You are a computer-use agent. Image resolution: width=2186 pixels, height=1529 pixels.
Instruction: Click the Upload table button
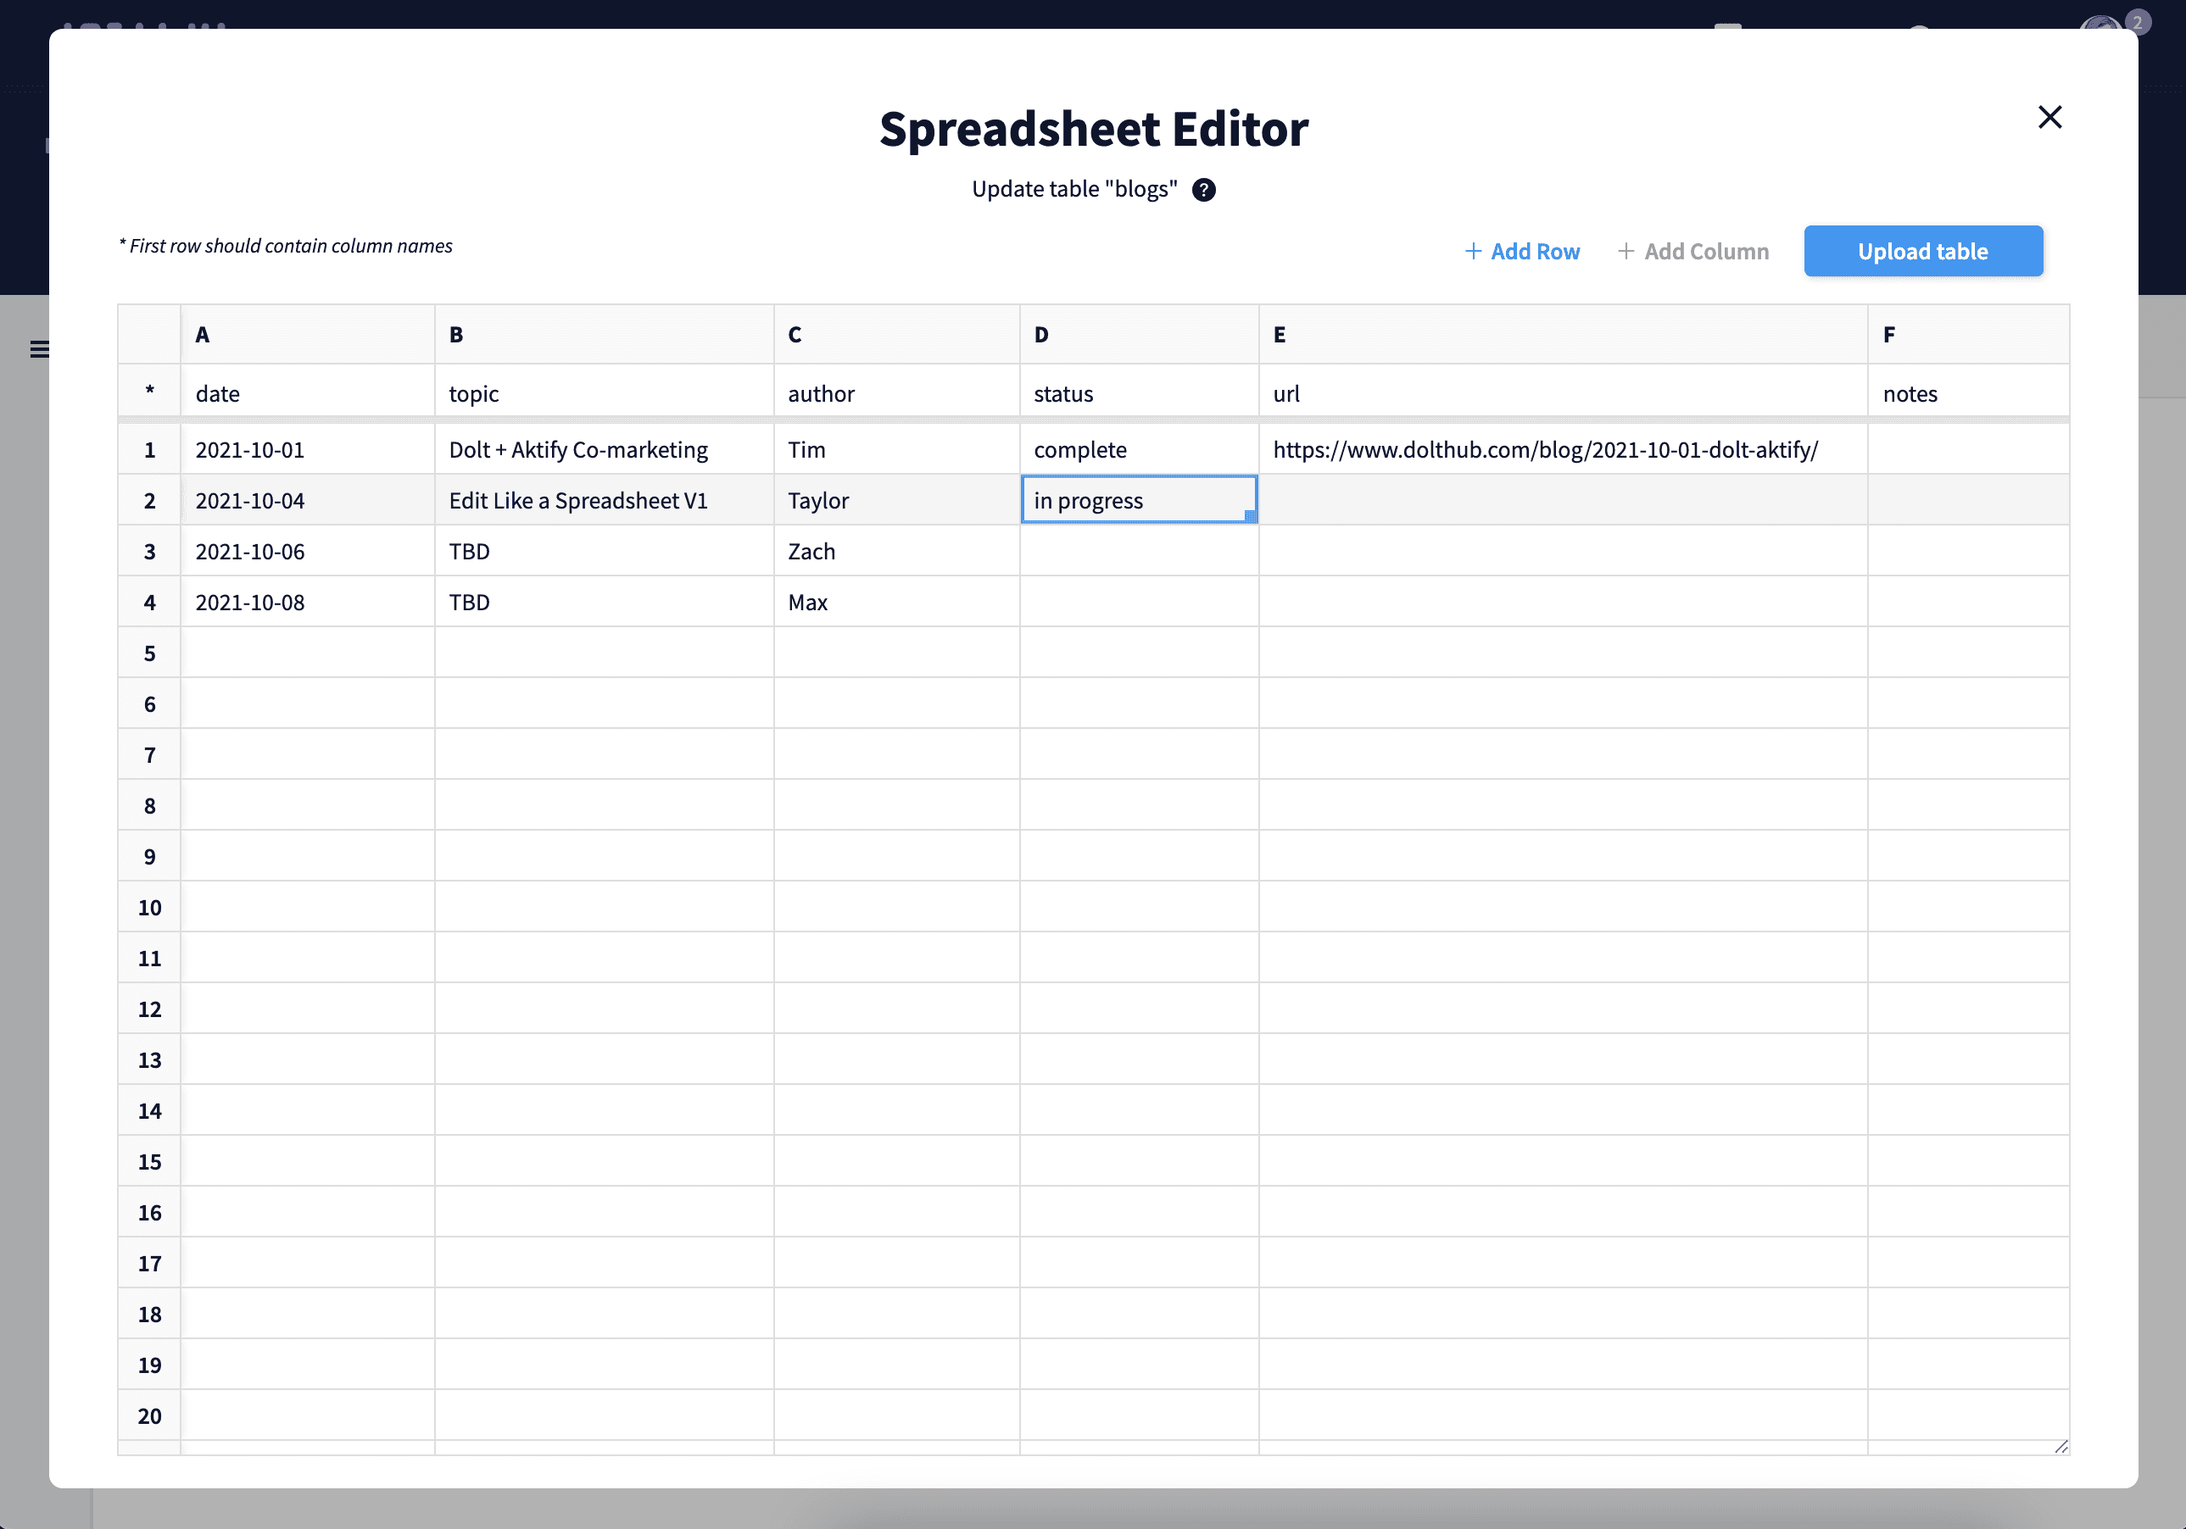click(1922, 251)
